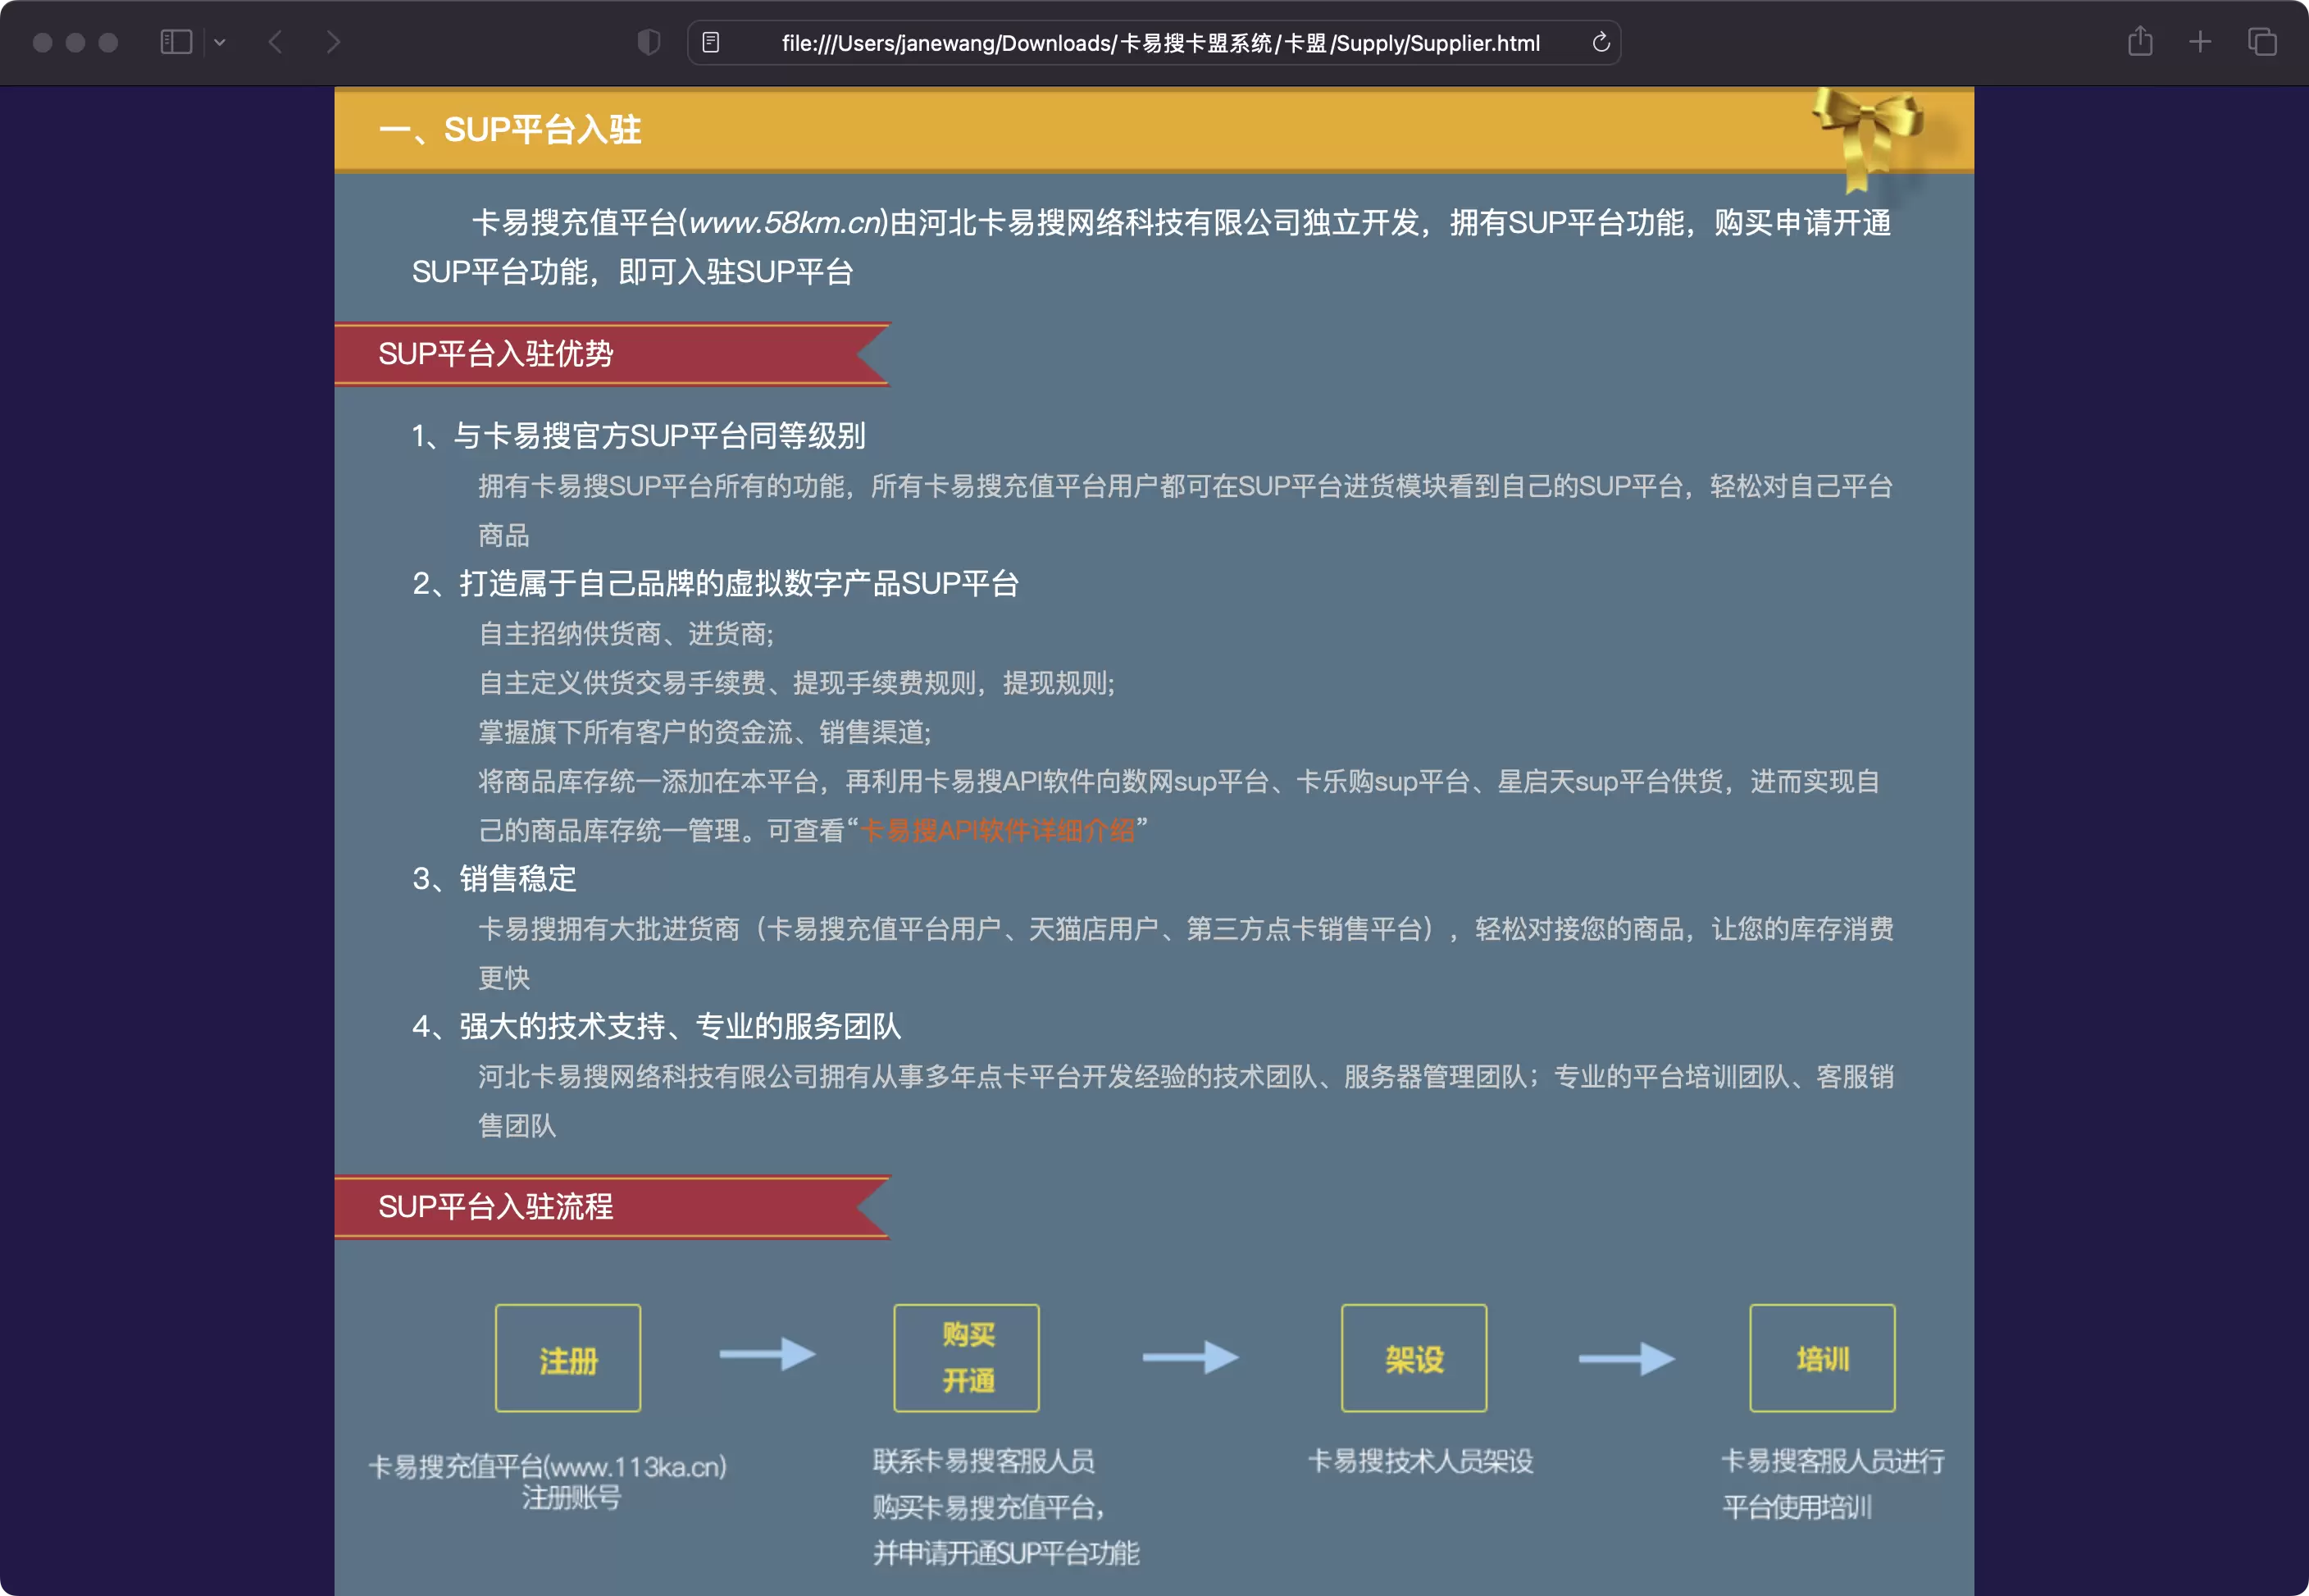Click the line 掌握旗下所有客户的资金流、销售渠道;
This screenshot has width=2309, height=1596.
tap(704, 732)
